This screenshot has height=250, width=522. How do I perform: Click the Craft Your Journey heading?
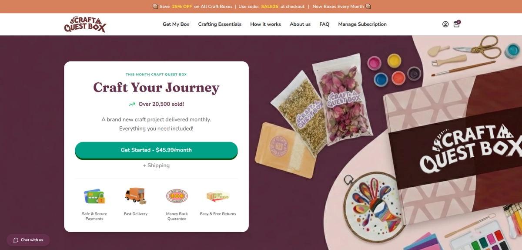156,88
